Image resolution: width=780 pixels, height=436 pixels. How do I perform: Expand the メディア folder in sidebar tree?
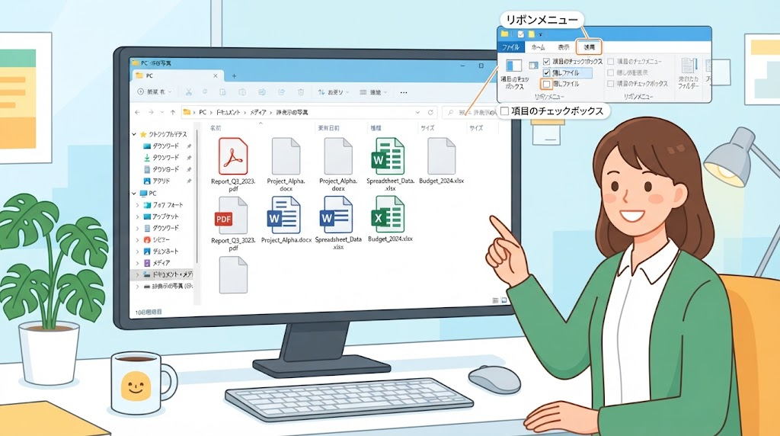click(137, 263)
